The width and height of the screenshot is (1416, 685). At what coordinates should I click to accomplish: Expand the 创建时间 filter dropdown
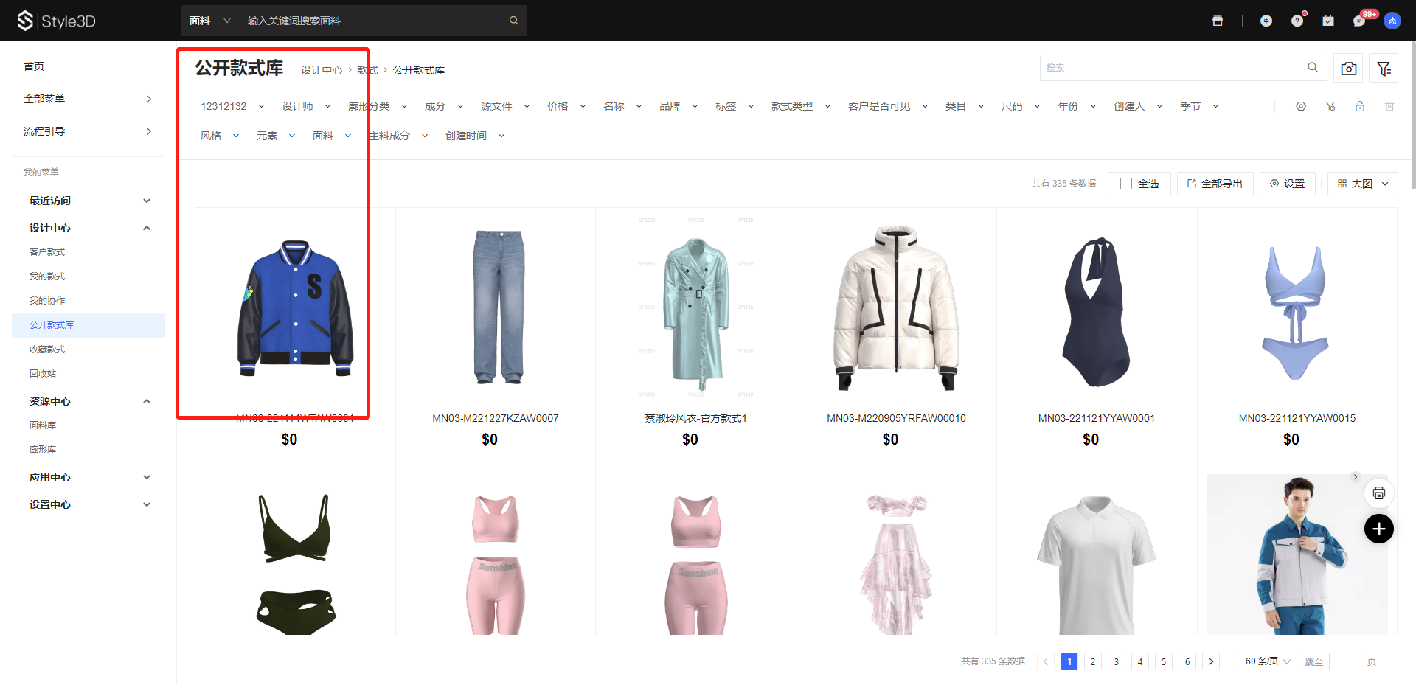tap(475, 136)
